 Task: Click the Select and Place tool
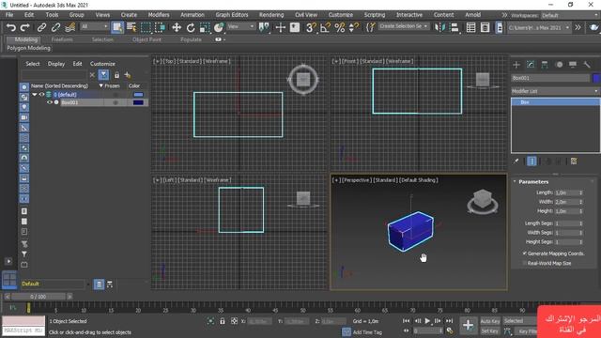pos(219,27)
